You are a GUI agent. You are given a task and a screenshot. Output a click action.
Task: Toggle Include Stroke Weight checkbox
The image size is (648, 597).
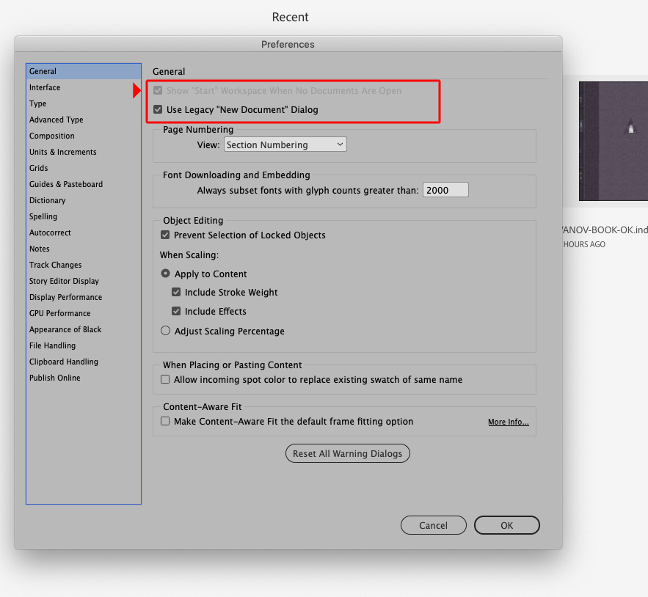176,292
